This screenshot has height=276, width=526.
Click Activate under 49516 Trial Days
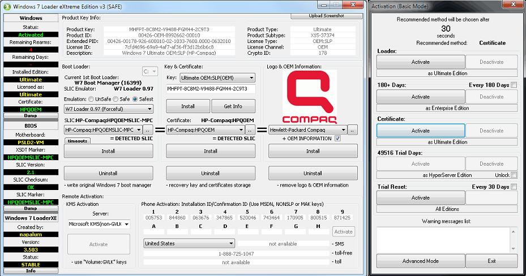click(x=421, y=164)
